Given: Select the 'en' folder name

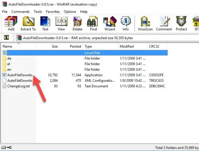Looking at the screenshot, I should (9, 69).
